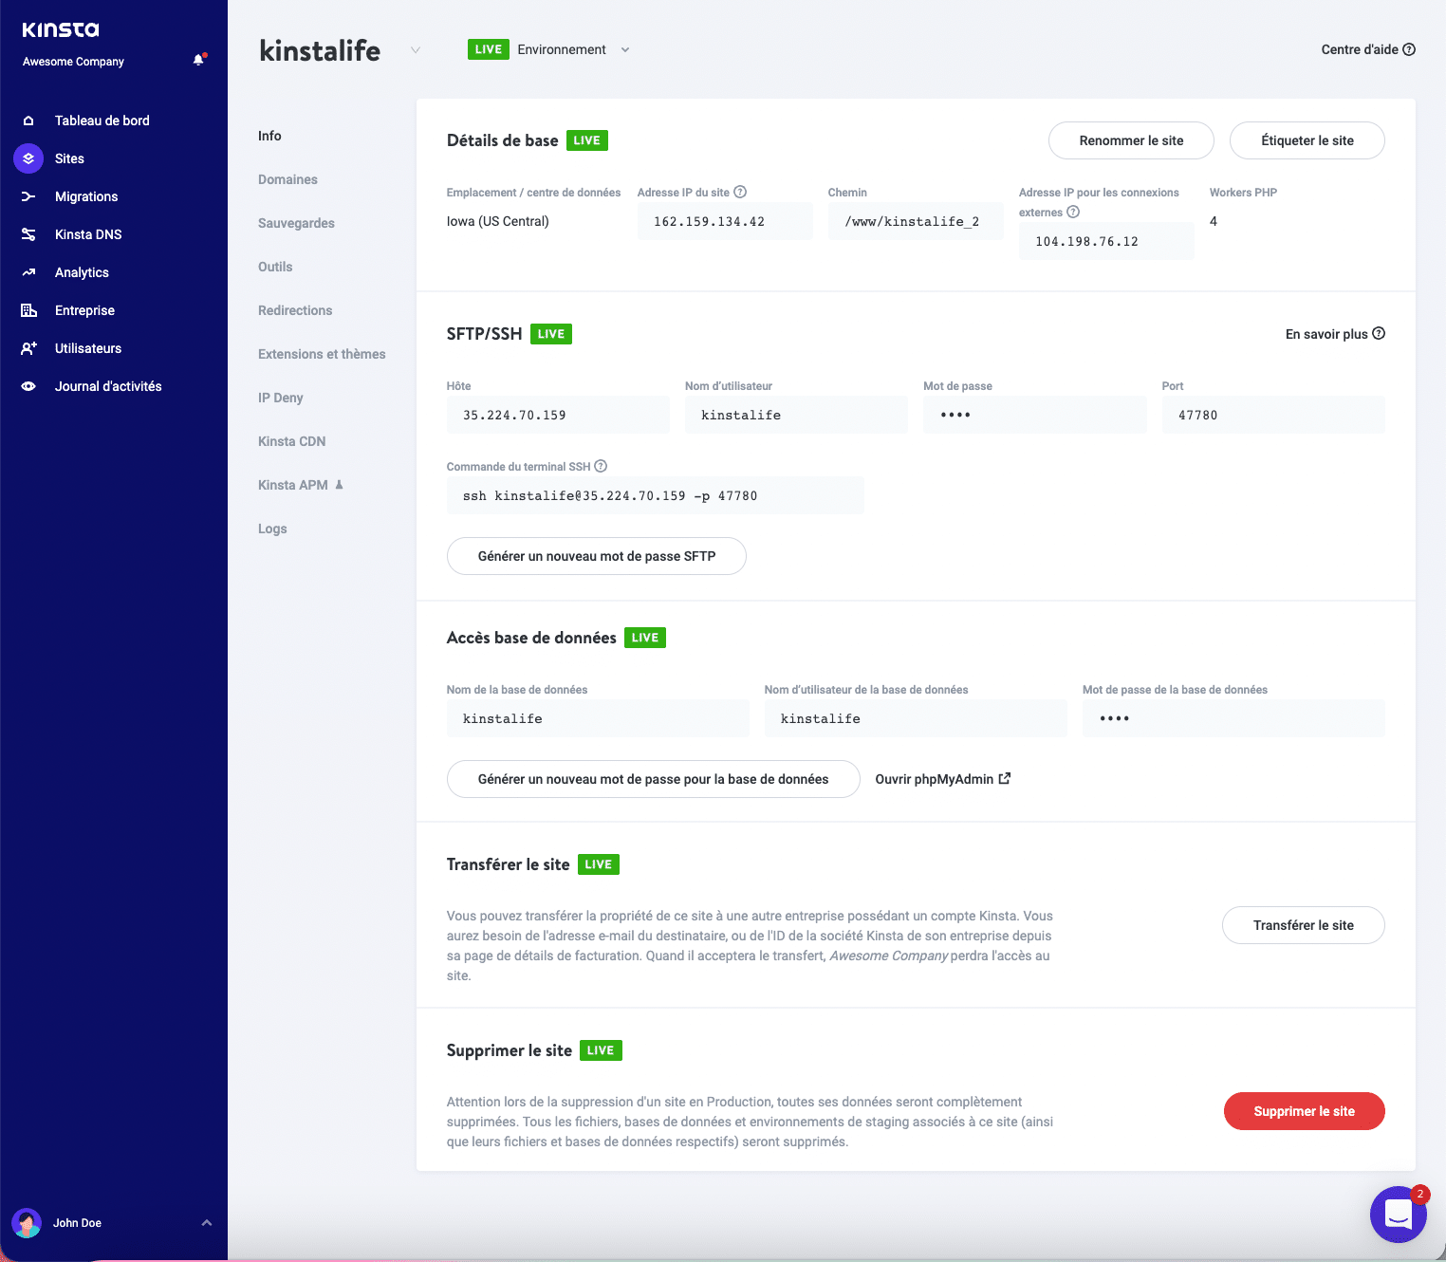1446x1262 pixels.
Task: Click the Analytics chart icon
Action: (28, 272)
